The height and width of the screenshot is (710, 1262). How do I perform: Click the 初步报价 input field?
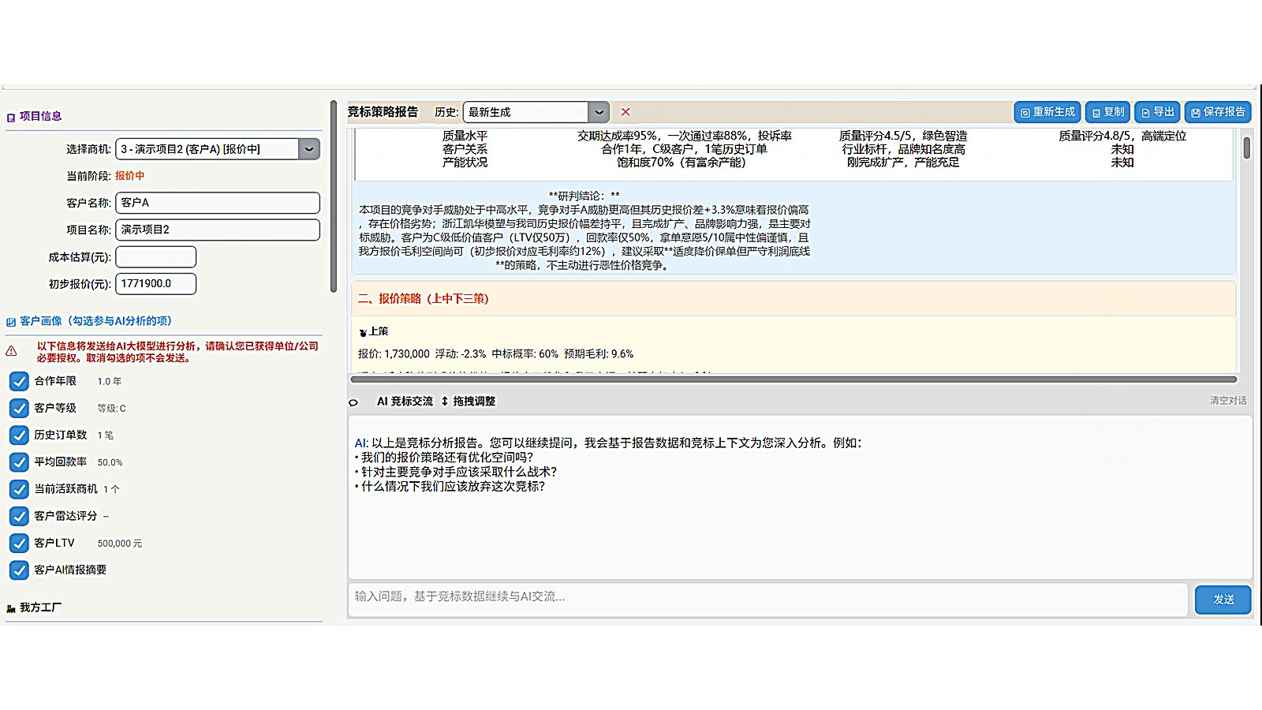pyautogui.click(x=156, y=284)
